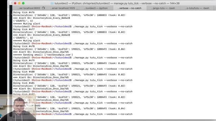Click the line 'Doing tick #477'
Image resolution: width=216 pixels, height=121 pixels.
pyautogui.click(x=24, y=29)
